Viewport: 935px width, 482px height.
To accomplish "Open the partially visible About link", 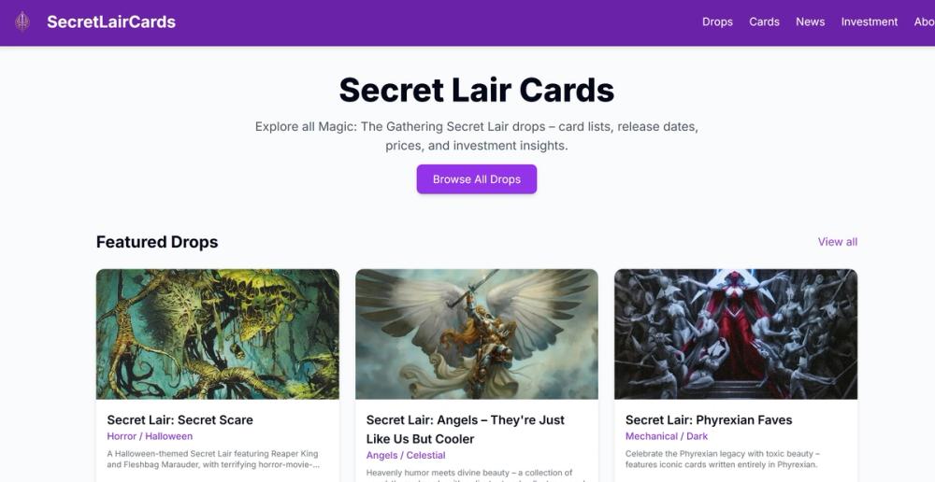I will (925, 22).
